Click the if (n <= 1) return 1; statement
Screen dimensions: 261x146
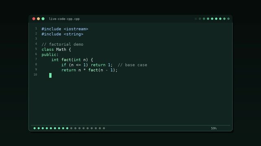point(87,65)
